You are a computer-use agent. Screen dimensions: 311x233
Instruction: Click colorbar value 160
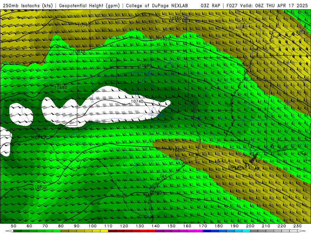pos(187,226)
